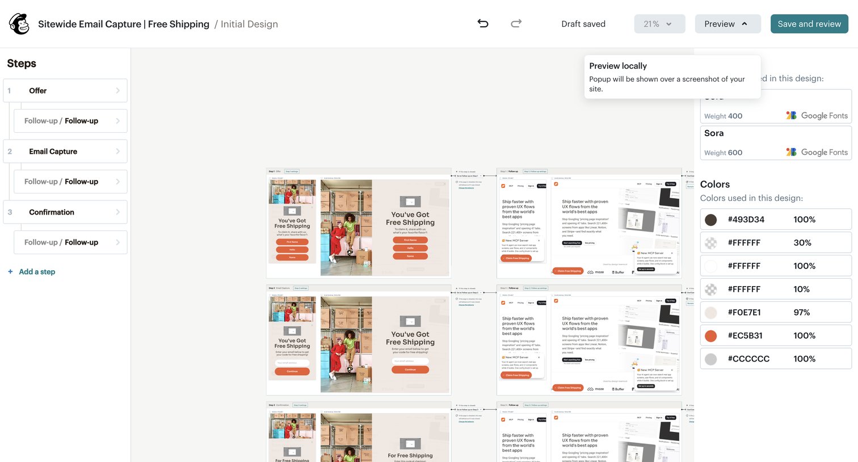Click the #FFFFFF 10% color swatch
Screen dimensions: 858x462
[x=710, y=289]
